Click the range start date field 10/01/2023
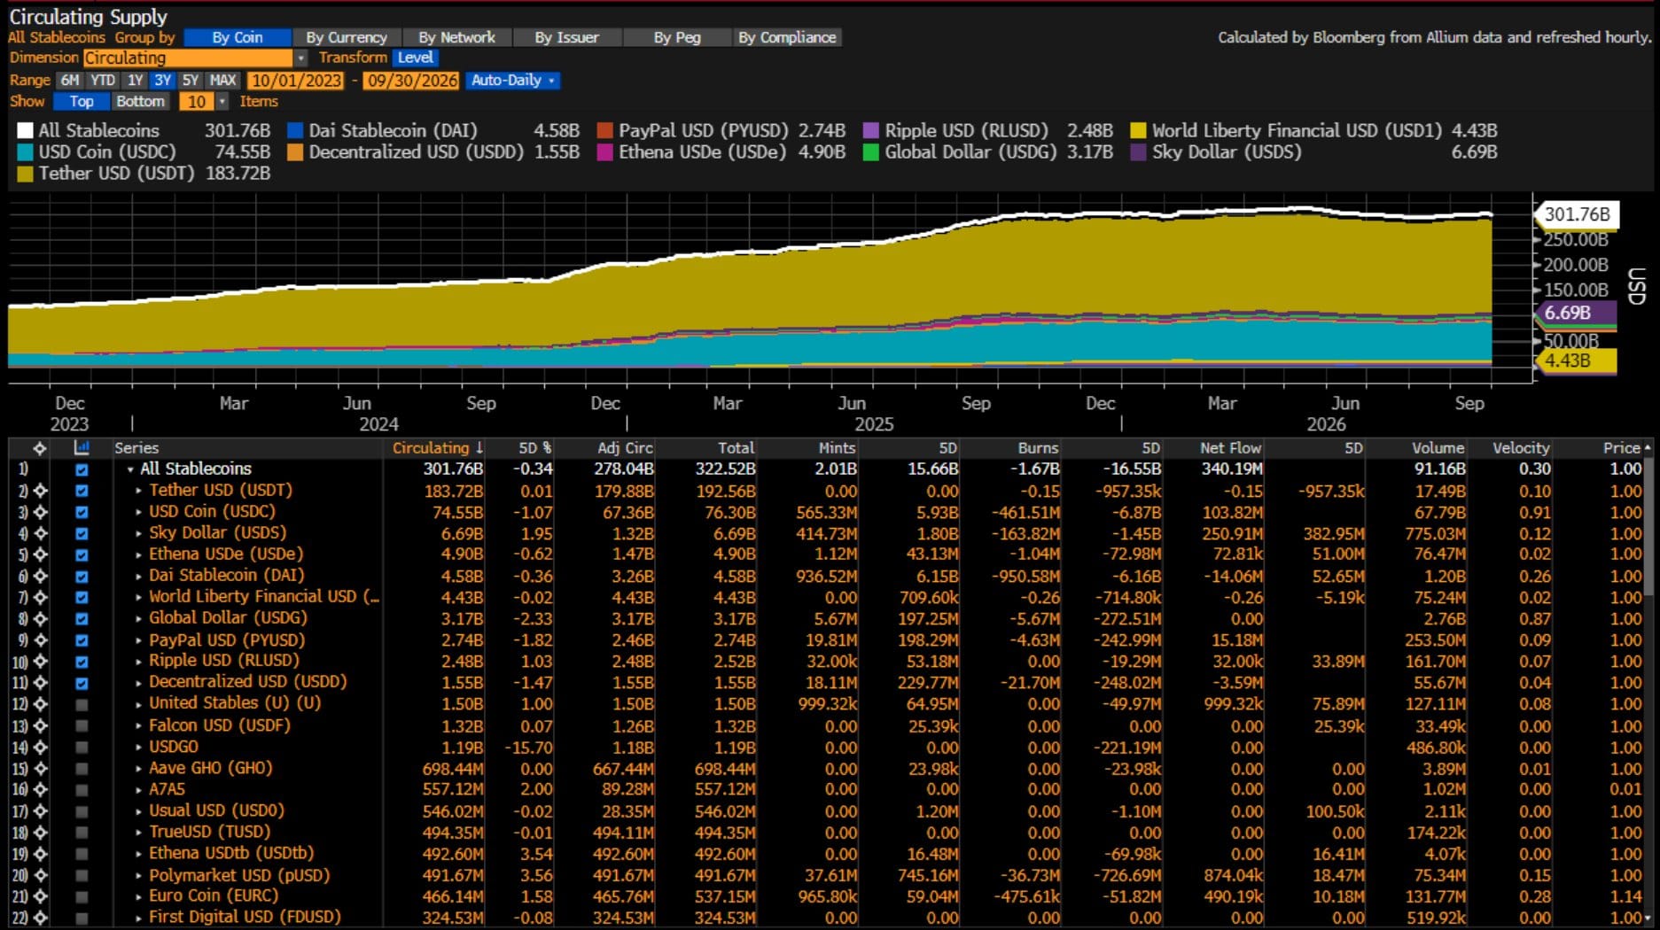This screenshot has height=930, width=1660. (x=296, y=81)
